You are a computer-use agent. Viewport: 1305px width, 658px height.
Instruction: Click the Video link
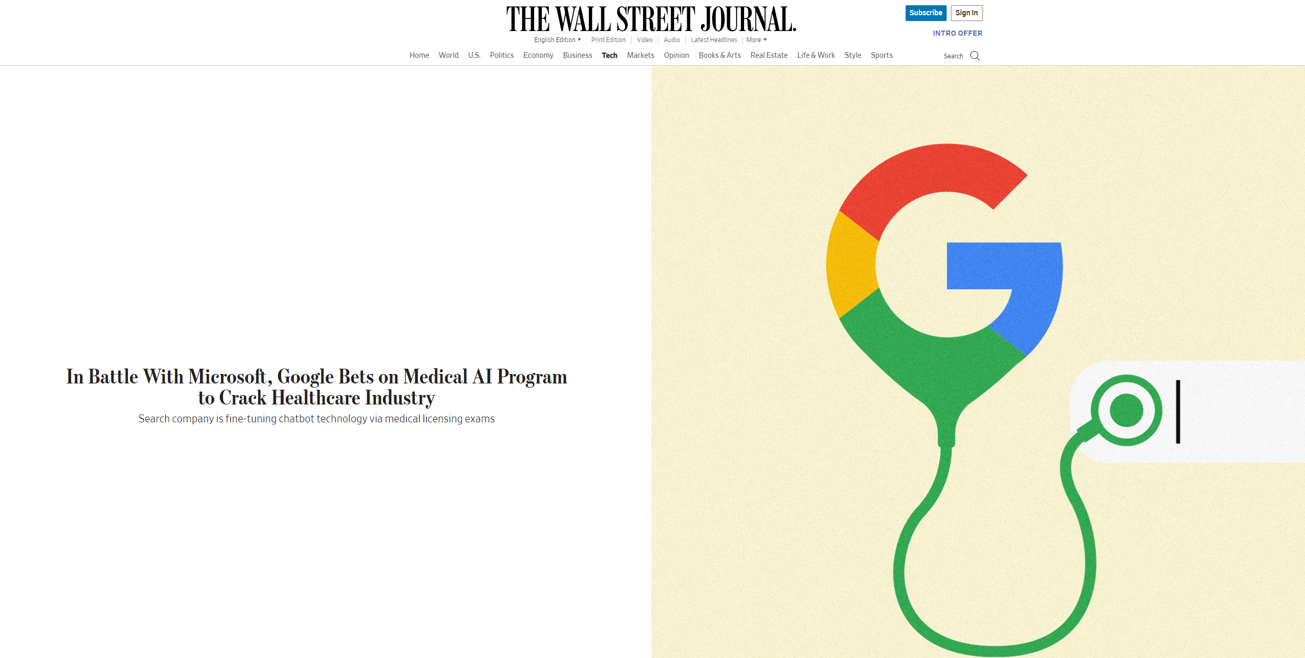pyautogui.click(x=645, y=40)
